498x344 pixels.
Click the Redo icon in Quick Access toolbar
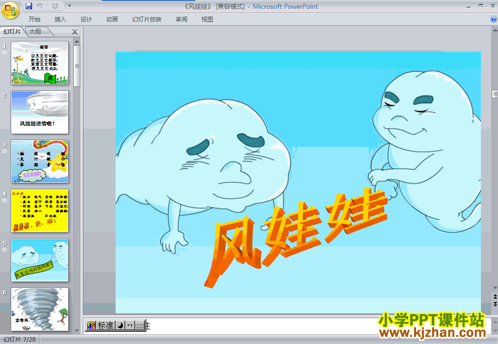55,6
